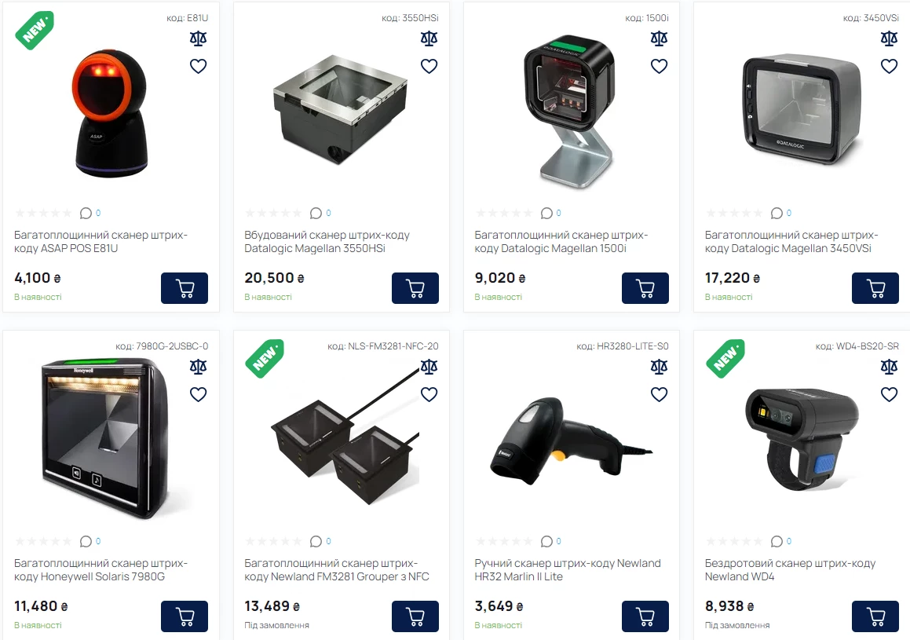The height and width of the screenshot is (640, 910).
Task: Add Datalogic Magellan 3550HSi to cart
Action: pos(415,287)
